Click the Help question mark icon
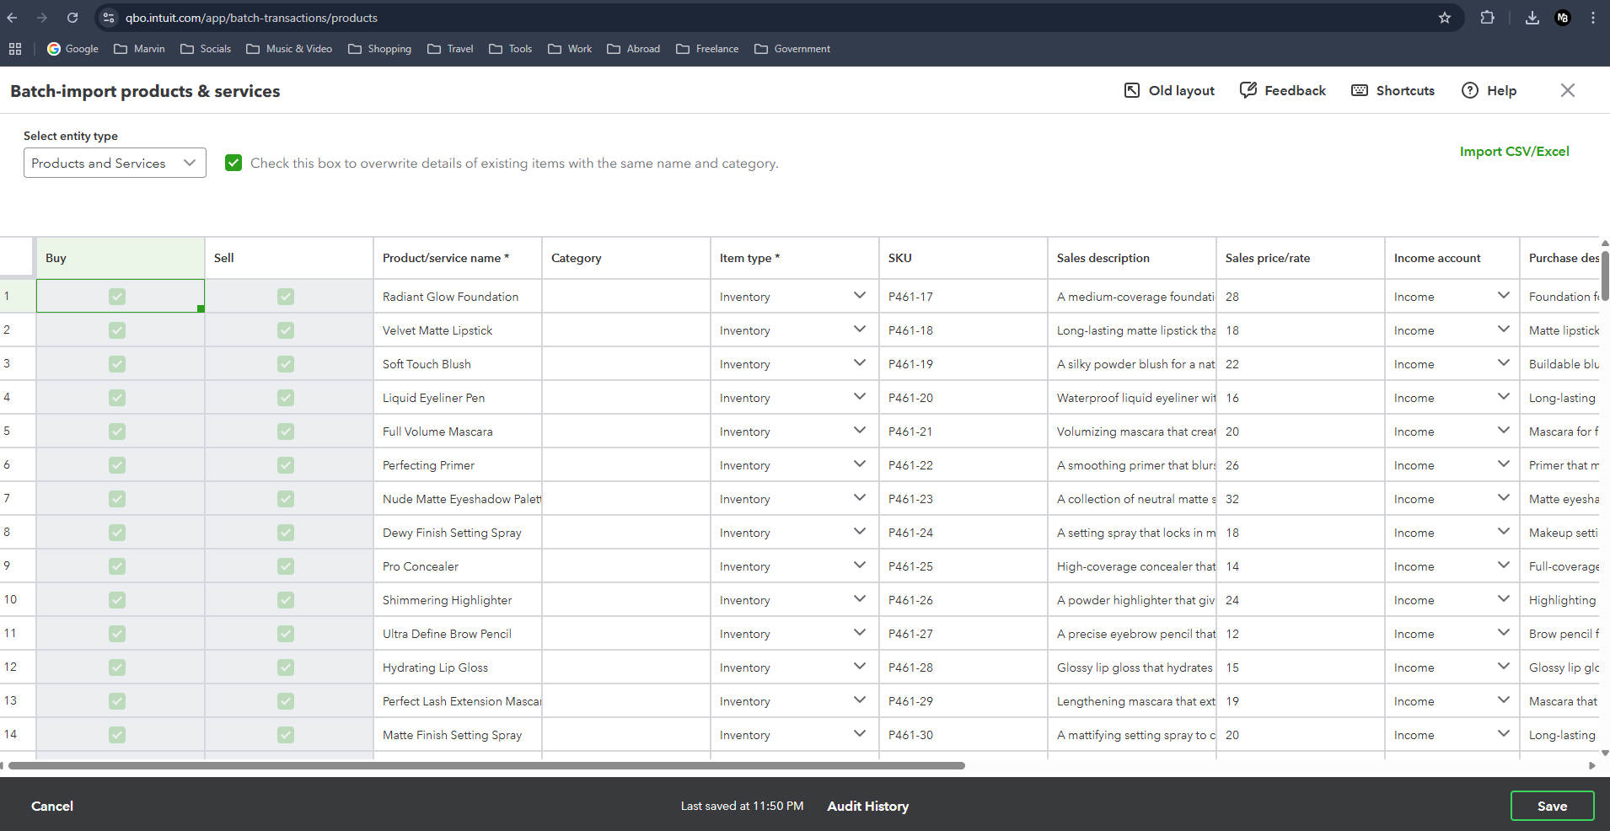1610x831 pixels. pos(1470,90)
